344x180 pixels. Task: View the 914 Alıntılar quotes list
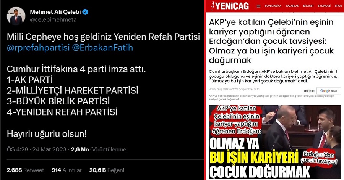pos(67,170)
